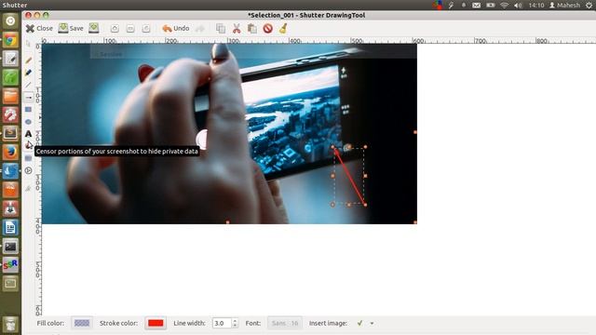Increase line width with the up stepper
The image size is (596, 335).
click(235, 320)
